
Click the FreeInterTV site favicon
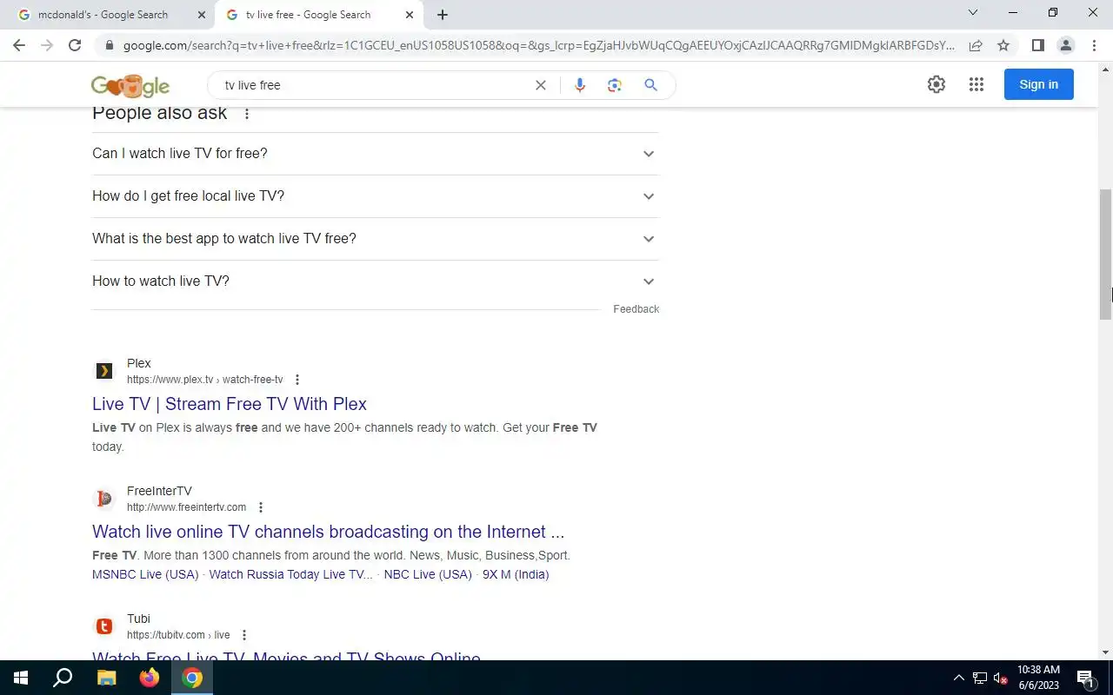pyautogui.click(x=104, y=499)
